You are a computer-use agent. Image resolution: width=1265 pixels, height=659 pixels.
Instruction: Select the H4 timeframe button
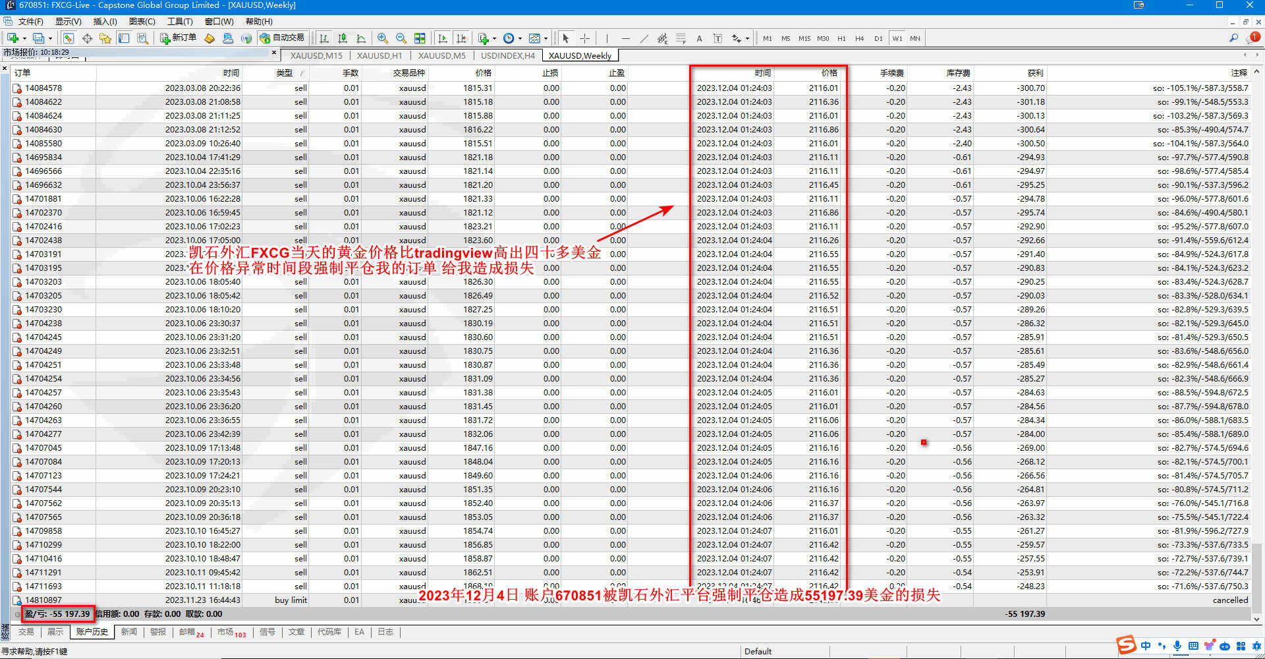tap(860, 38)
